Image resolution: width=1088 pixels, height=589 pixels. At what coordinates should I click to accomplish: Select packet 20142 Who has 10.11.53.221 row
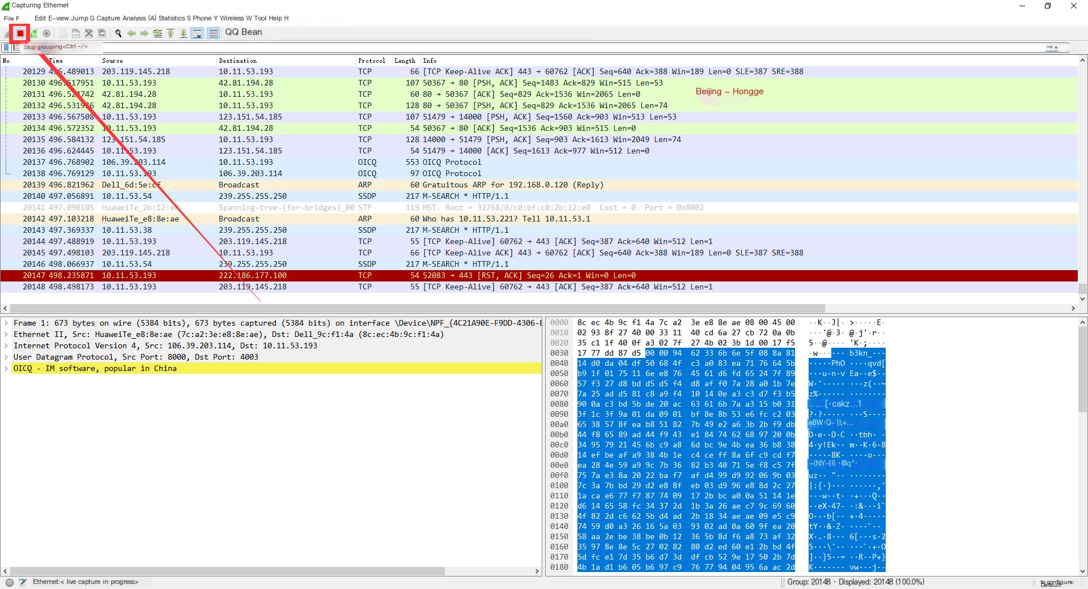coord(539,219)
